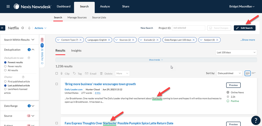Image resolution: width=262 pixels, height=126 pixels.
Task: Remove Subject (8) filter
Action: click(x=217, y=40)
